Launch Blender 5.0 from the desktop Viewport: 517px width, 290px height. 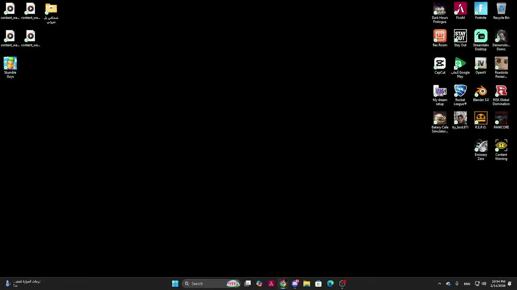click(481, 93)
